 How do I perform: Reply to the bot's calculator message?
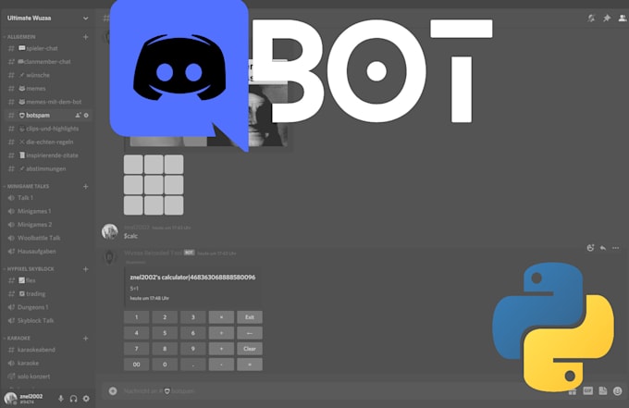[x=603, y=248]
